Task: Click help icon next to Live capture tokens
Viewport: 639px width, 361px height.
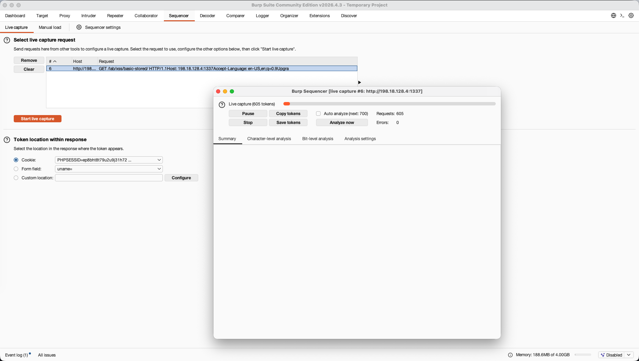Action: pyautogui.click(x=222, y=104)
